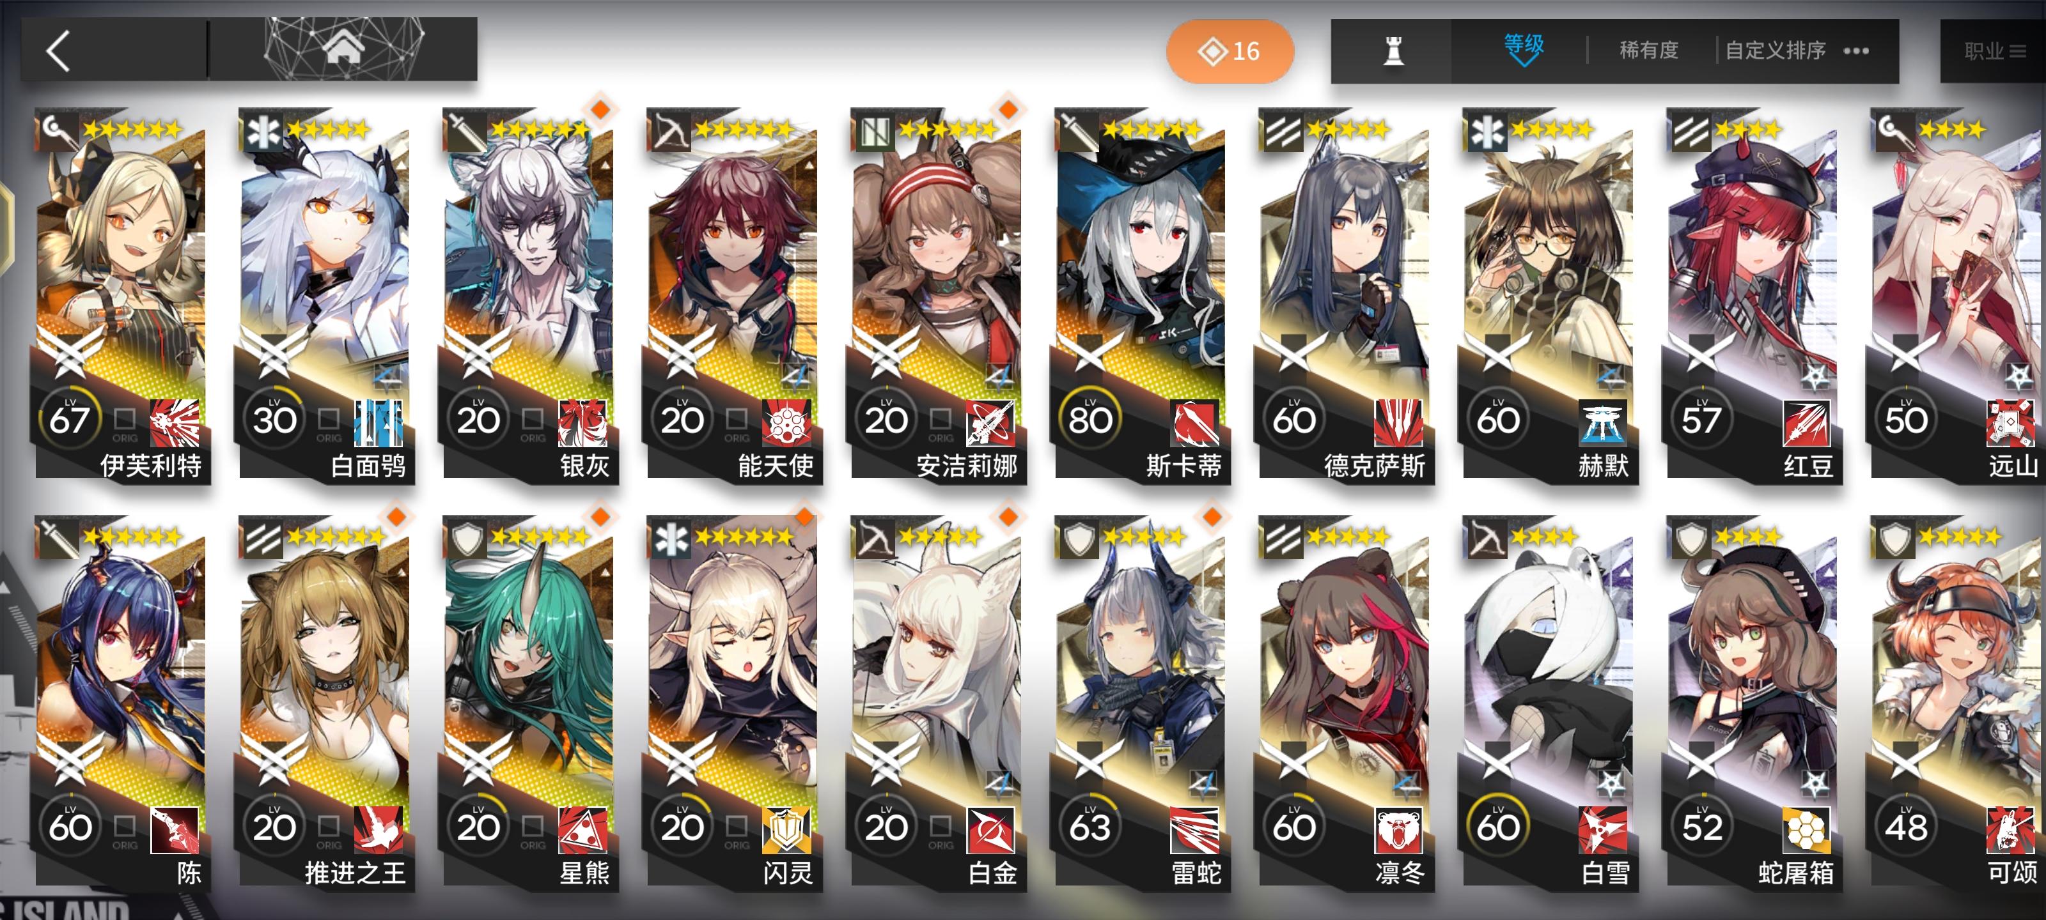Select the chess rook icon in sort bar

coord(1393,51)
